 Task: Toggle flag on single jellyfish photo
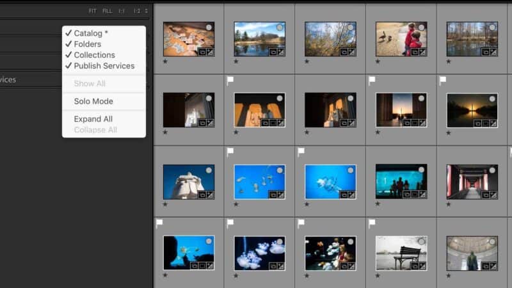pyautogui.click(x=301, y=152)
